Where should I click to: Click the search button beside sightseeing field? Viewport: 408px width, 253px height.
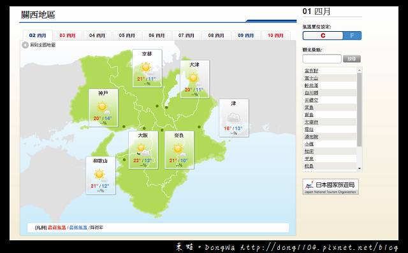click(351, 59)
